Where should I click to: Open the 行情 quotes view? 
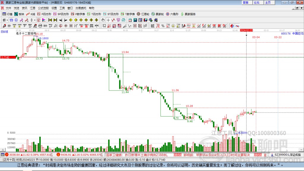7,14
